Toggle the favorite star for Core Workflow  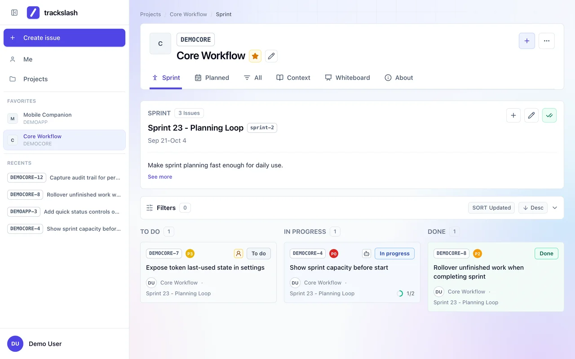[255, 56]
